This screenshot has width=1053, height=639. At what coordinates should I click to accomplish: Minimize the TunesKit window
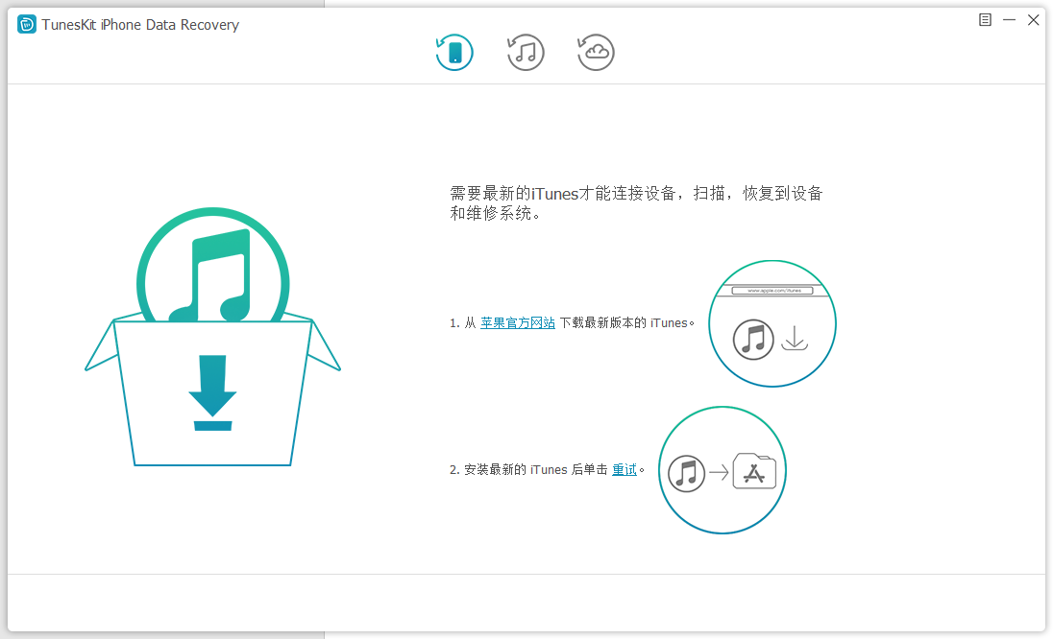point(1009,20)
